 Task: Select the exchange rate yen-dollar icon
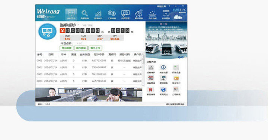point(112,14)
